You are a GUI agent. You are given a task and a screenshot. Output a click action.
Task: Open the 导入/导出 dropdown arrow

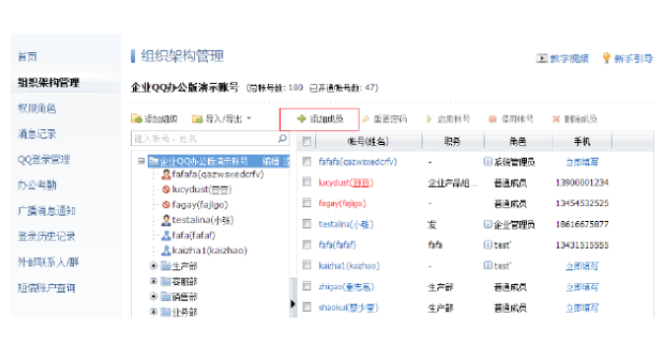[249, 118]
